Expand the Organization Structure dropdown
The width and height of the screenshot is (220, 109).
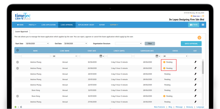click(128, 44)
